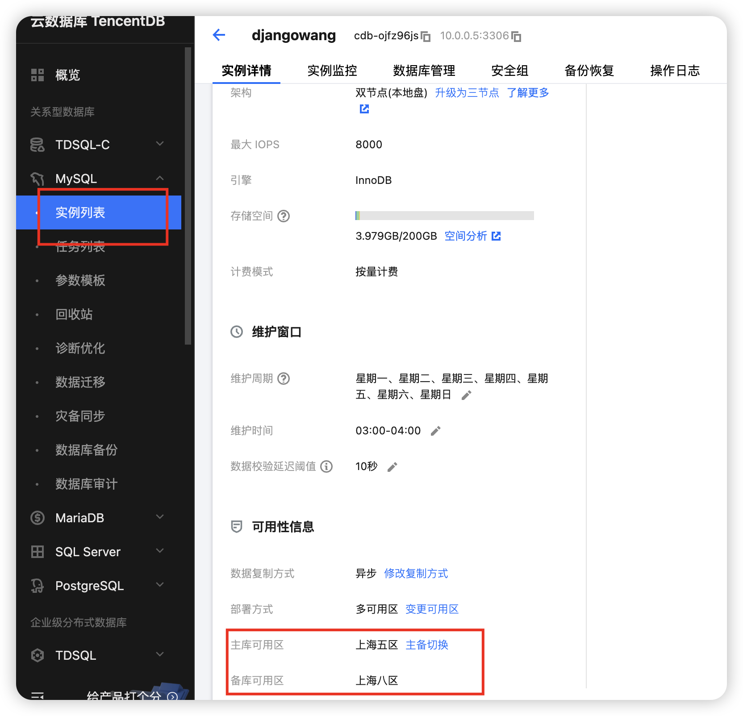The image size is (743, 716).
Task: Click 变更可用区 link
Action: tap(432, 609)
